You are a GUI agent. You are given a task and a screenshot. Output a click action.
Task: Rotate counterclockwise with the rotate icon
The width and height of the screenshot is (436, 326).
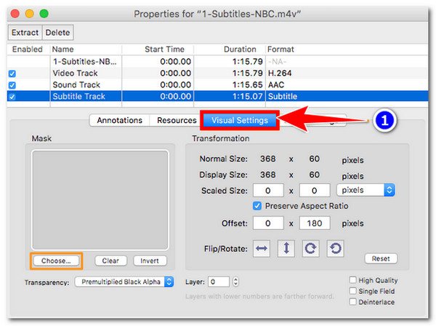(x=335, y=248)
